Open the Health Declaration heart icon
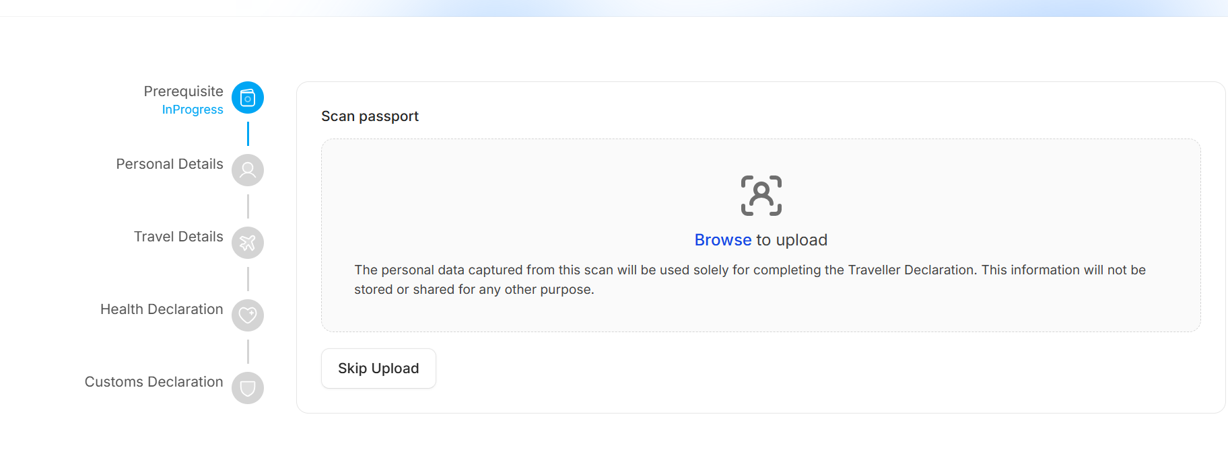The width and height of the screenshot is (1228, 468). pos(248,315)
